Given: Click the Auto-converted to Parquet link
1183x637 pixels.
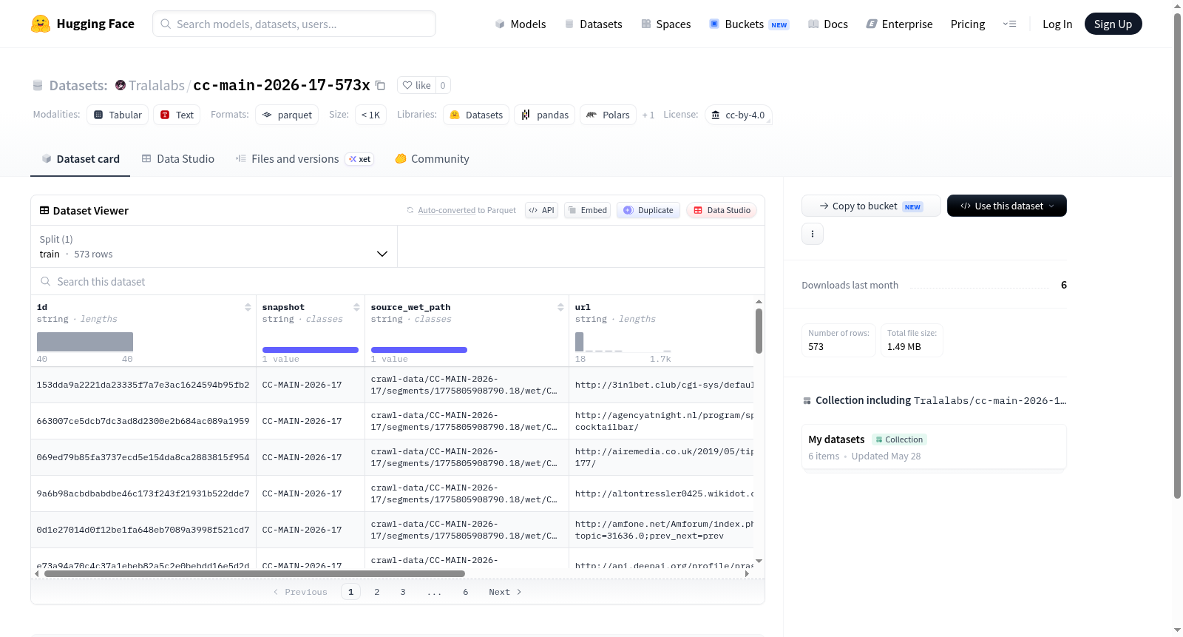Looking at the screenshot, I should tap(467, 210).
